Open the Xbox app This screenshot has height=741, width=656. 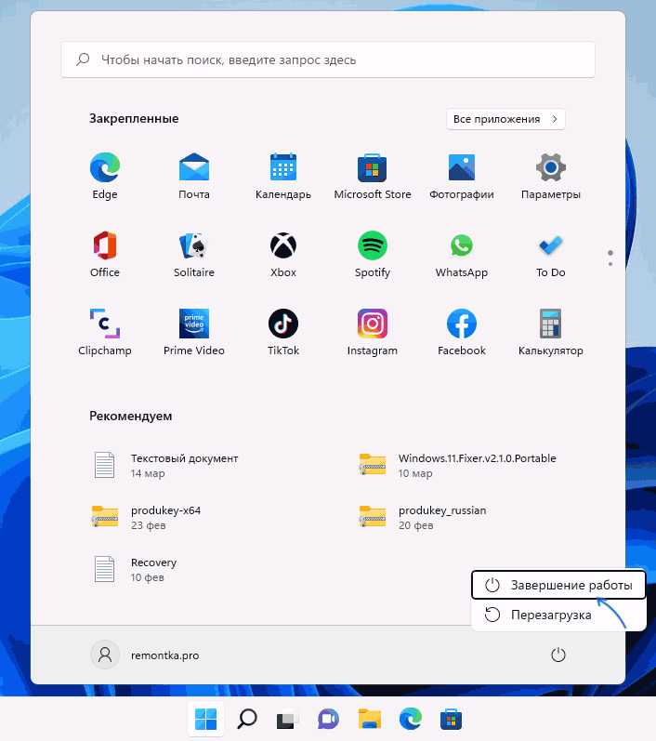point(283,254)
